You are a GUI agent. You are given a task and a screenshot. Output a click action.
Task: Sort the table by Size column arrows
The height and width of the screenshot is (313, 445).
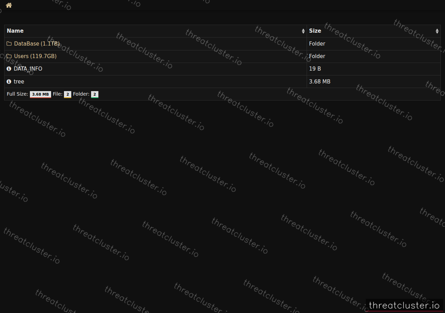point(437,31)
